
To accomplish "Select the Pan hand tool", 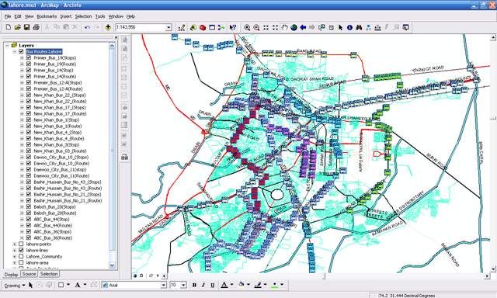I will coord(285,28).
